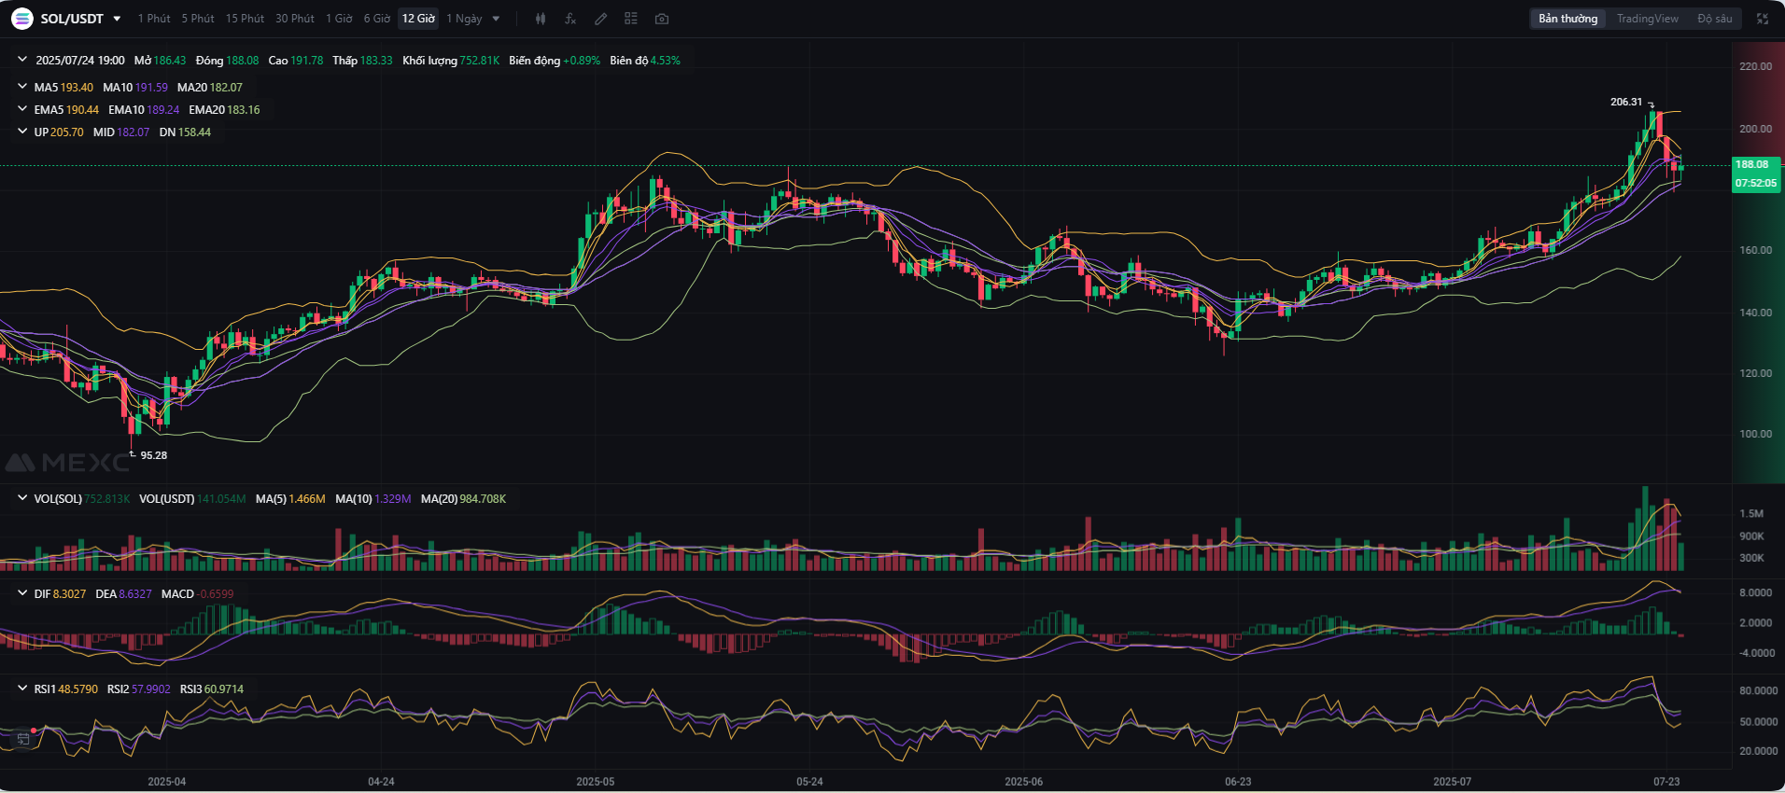
Task: Switch to Bản thường chart mode
Action: click(1568, 19)
